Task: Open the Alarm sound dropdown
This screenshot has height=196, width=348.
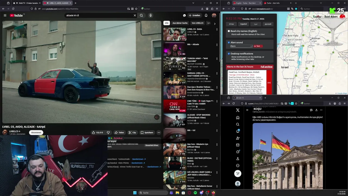Action: tap(241, 46)
